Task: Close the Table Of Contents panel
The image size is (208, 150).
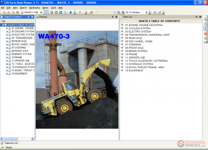Action: click(x=32, y=17)
